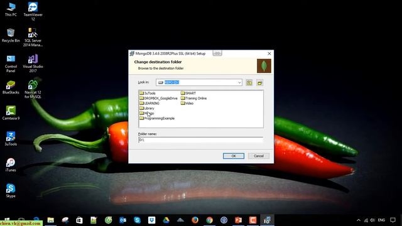This screenshot has height=226, width=402.
Task: Close the MongoDB Setup dialog
Action: coord(269,53)
